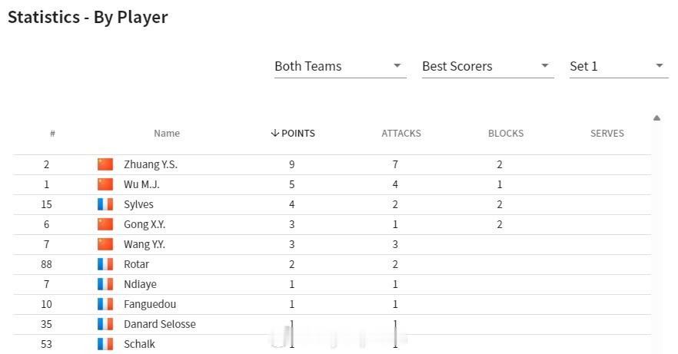Click France flag beside Rotar
The width and height of the screenshot is (678, 354).
click(105, 264)
